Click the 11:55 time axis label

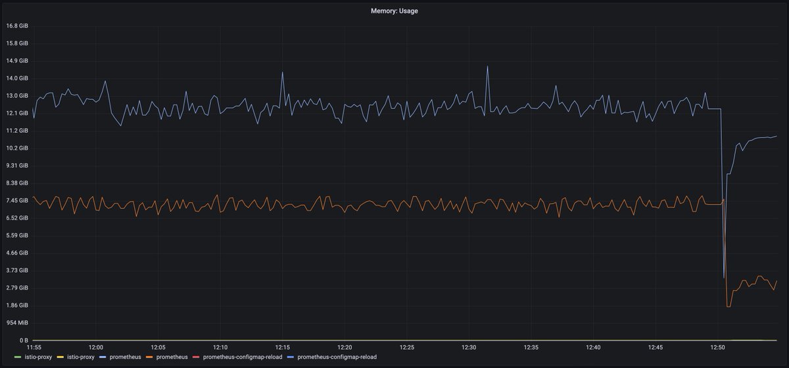pyautogui.click(x=34, y=347)
